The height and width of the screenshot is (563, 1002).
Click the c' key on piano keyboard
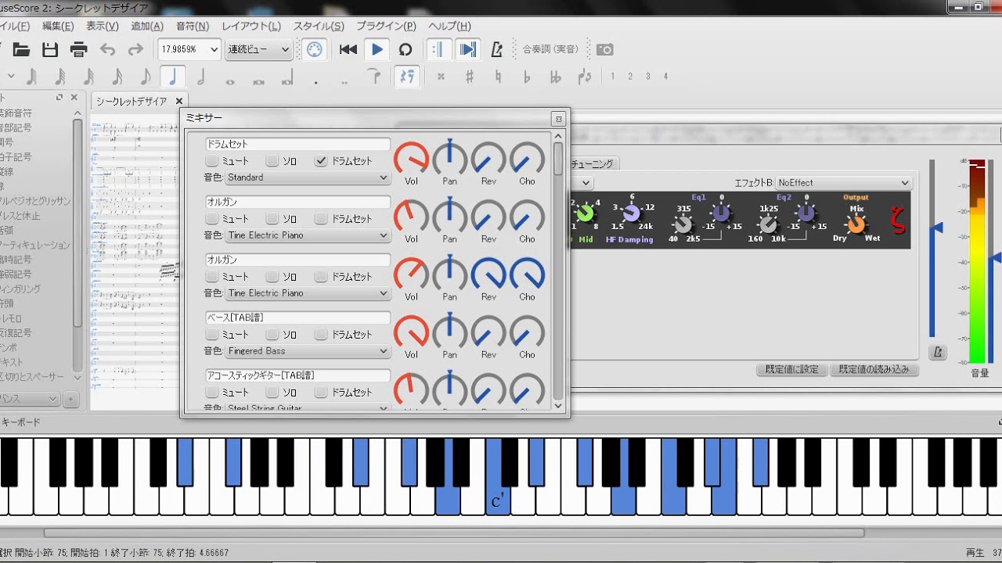[x=496, y=501]
